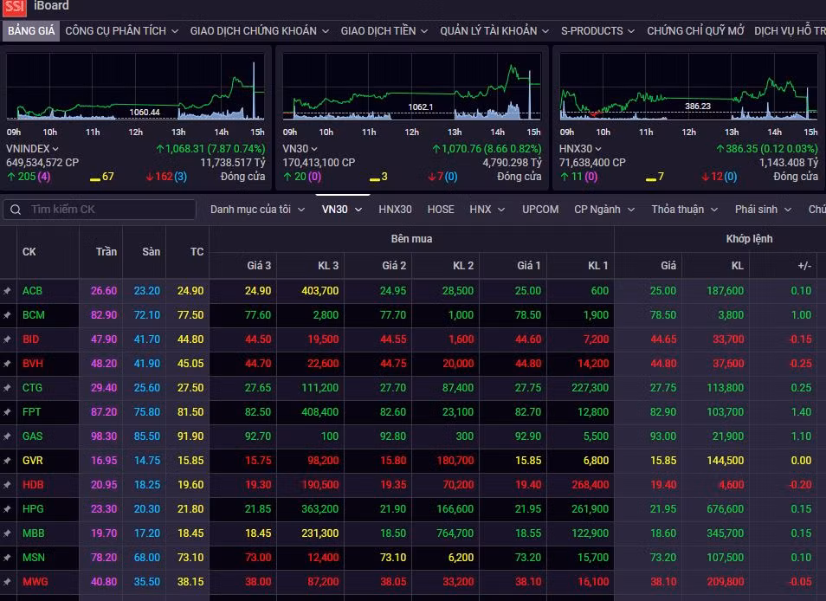Click HPG matched volume 676,600

pyautogui.click(x=726, y=509)
